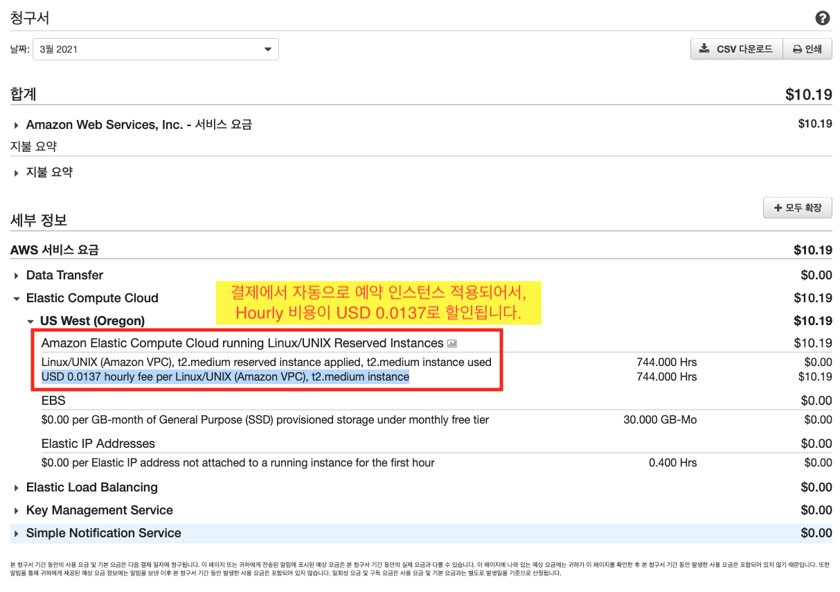Click the Elastic IP Addresses label
Image resolution: width=840 pixels, height=592 pixels.
click(98, 444)
